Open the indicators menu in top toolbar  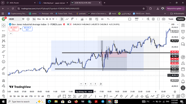click(82, 19)
